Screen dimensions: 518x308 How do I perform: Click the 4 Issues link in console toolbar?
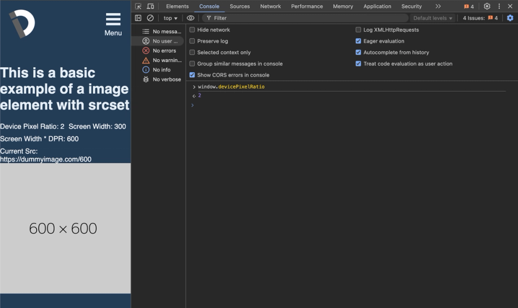coord(480,18)
